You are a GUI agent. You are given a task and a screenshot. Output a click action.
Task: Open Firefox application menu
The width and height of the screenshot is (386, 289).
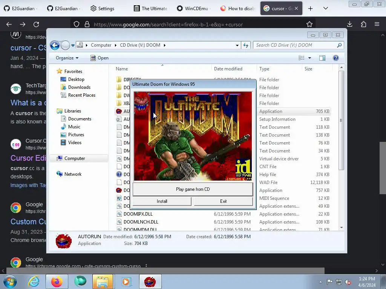tap(377, 24)
